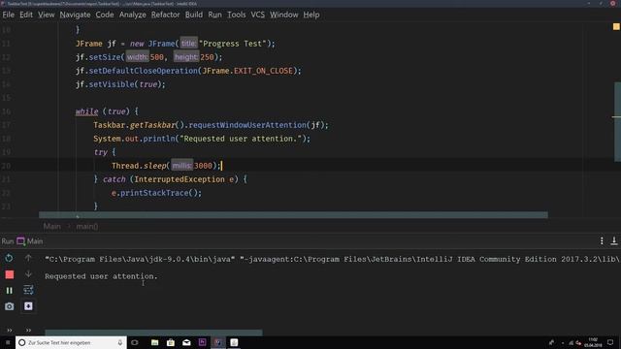Open Mail from the taskbar
The height and width of the screenshot is (349, 621).
pyautogui.click(x=186, y=342)
